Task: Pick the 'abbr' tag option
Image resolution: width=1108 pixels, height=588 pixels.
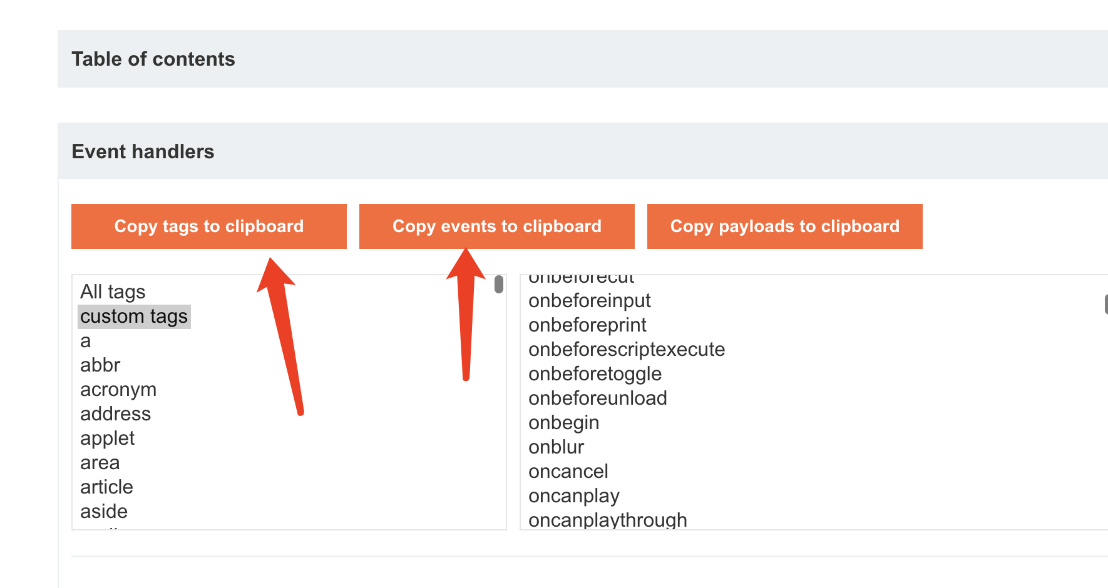Action: click(x=100, y=365)
